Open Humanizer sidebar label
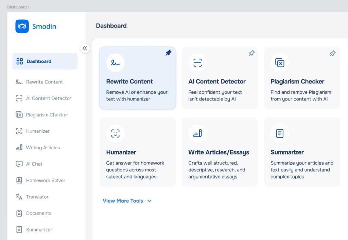348x240 pixels. (38, 131)
